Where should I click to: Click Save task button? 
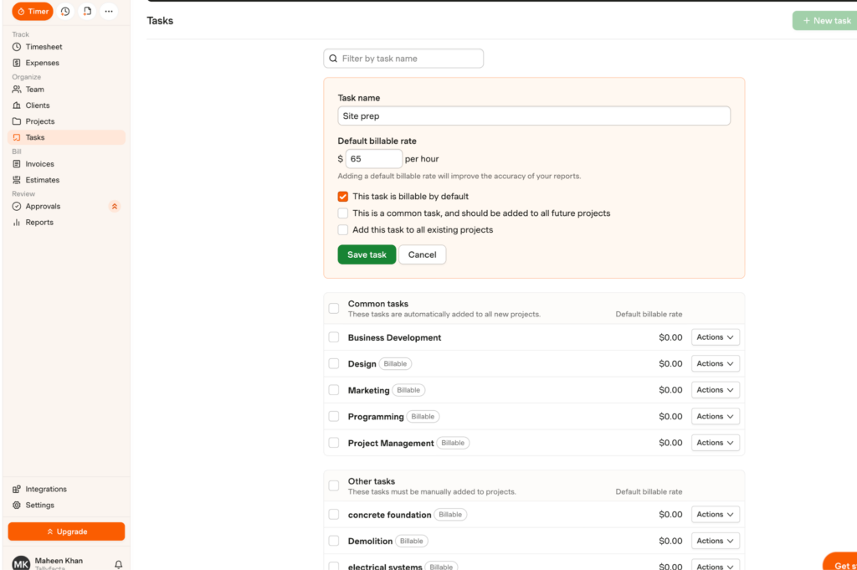(367, 254)
